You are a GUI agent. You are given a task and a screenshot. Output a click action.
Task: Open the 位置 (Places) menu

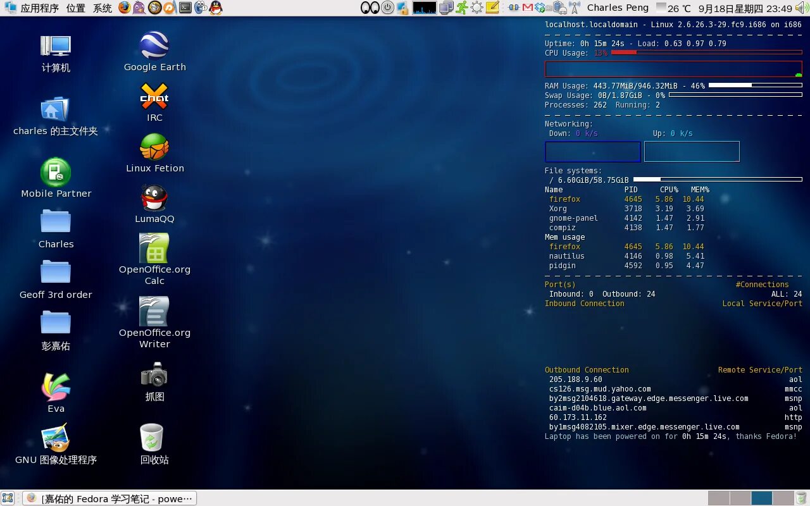point(76,8)
